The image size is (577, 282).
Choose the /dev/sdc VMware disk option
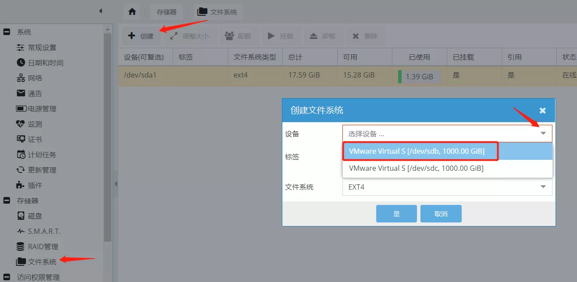click(417, 168)
